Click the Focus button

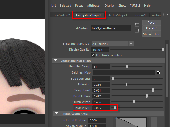pos(152,22)
